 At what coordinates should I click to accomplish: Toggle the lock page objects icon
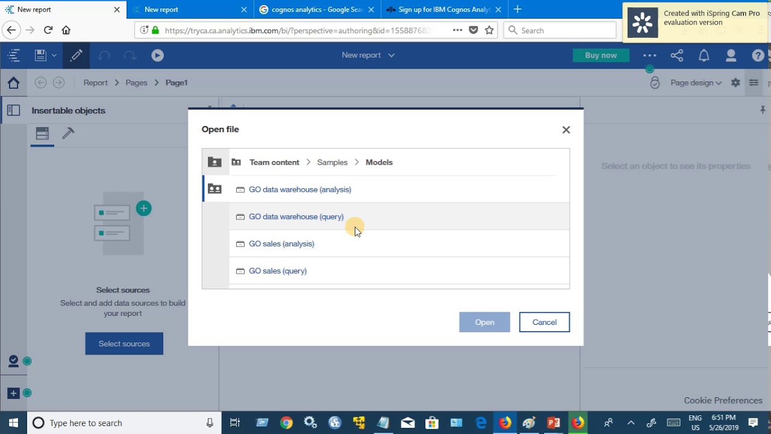(655, 83)
